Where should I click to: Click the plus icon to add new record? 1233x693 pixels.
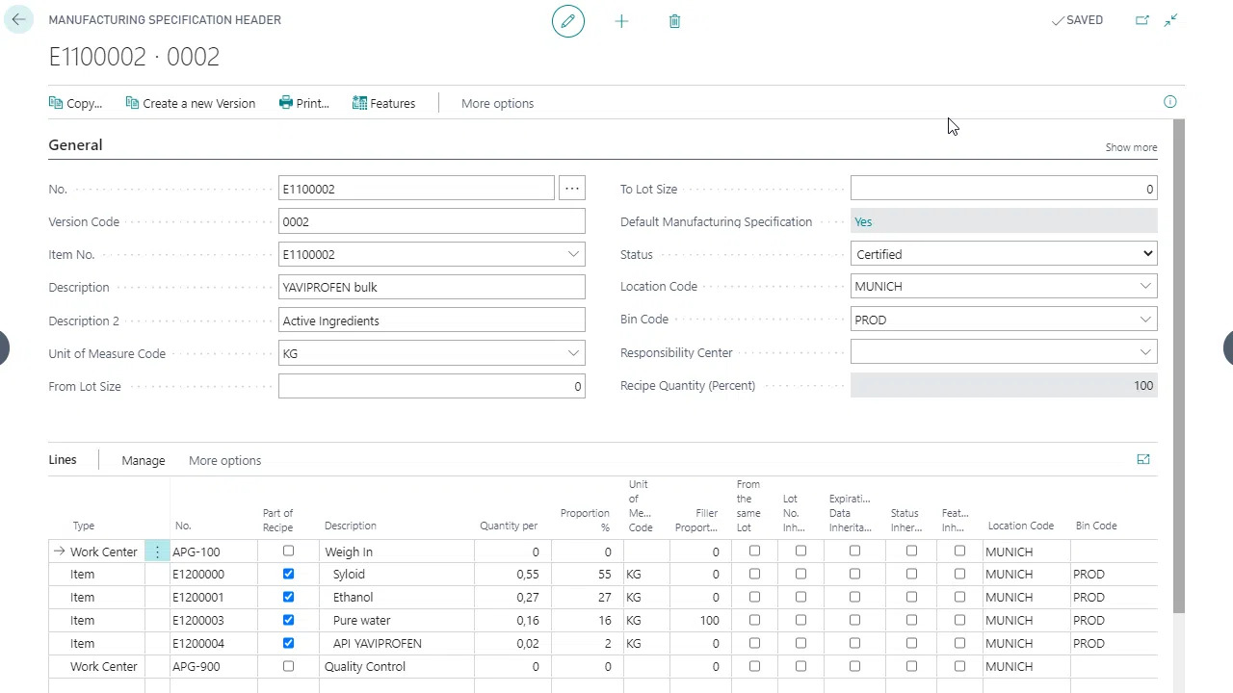pos(621,21)
